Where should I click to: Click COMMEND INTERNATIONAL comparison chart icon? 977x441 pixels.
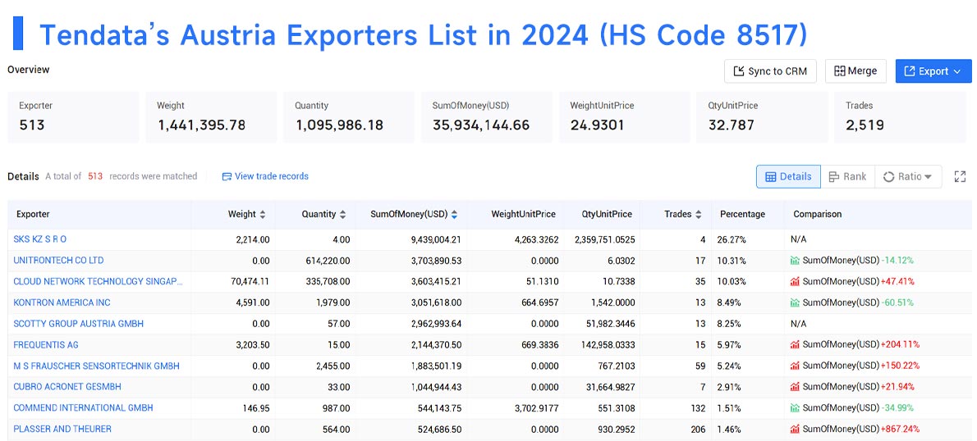tap(795, 408)
